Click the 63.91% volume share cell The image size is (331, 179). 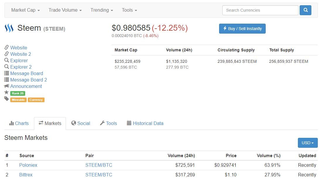pos(272,165)
